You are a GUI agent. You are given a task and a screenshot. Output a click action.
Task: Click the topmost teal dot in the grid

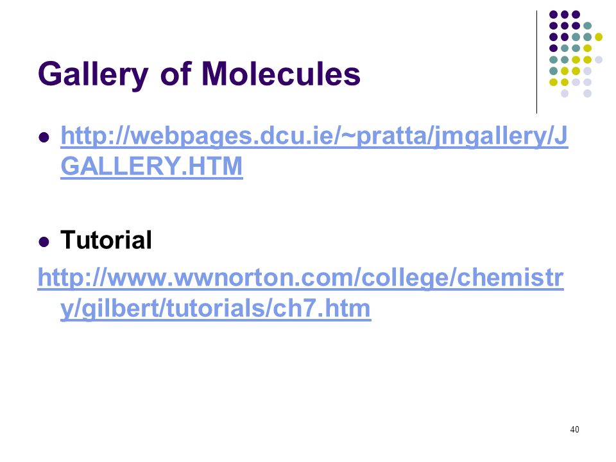click(x=587, y=25)
